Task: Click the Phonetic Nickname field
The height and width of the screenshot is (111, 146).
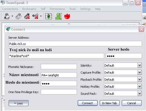Action: 59,67
